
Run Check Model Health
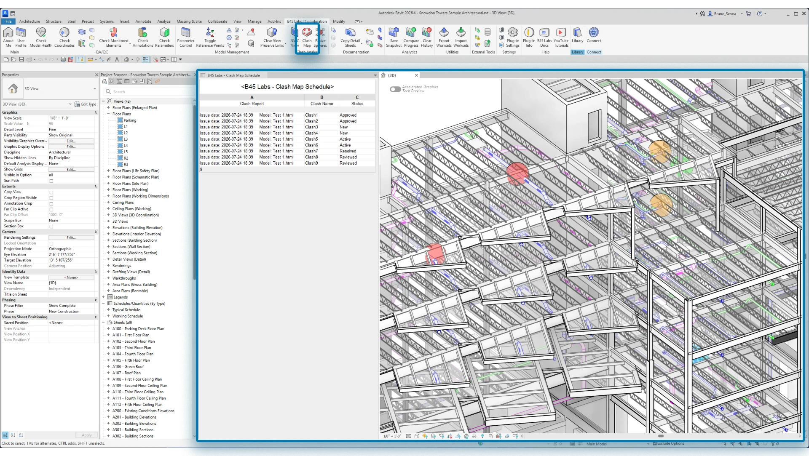click(41, 37)
